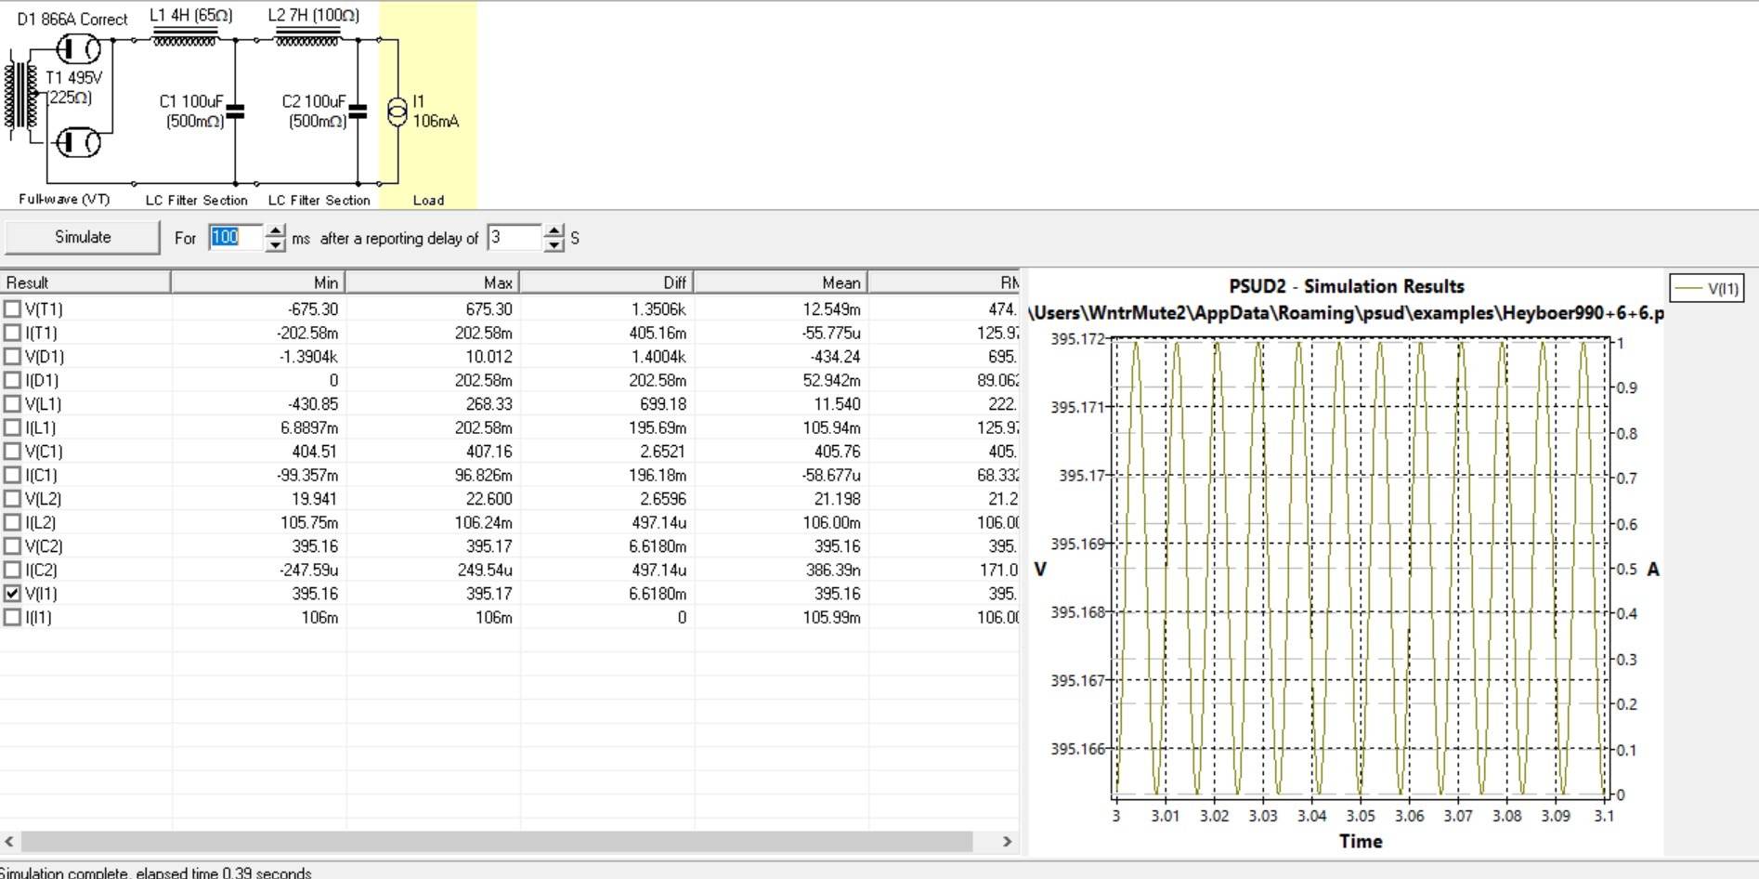Enable the V(C2) result checkbox

12,545
